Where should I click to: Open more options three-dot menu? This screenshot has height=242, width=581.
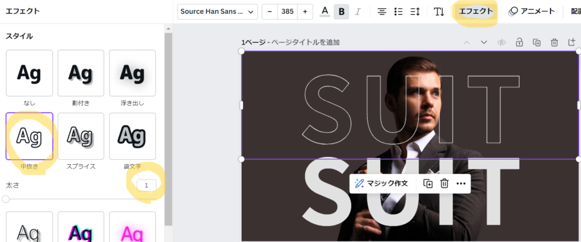pyautogui.click(x=461, y=183)
